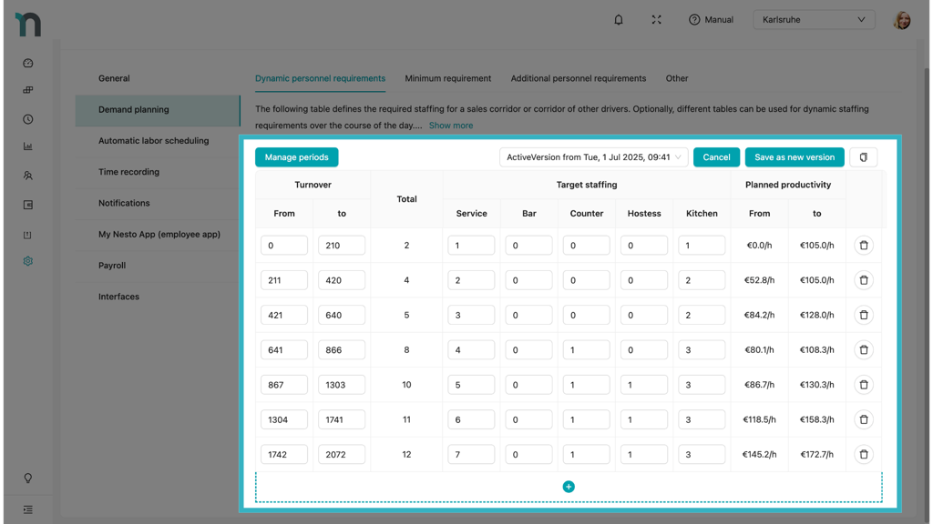
Task: Delete the 1742 to 2072 turnover row
Action: click(x=863, y=455)
